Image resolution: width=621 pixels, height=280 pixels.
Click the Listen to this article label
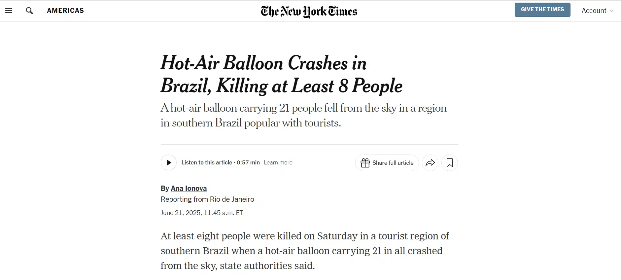[x=207, y=162]
